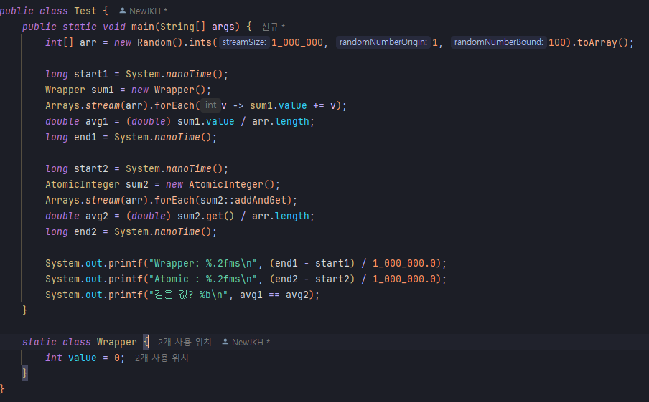Click the NewJKH author hint beside Wrapper class

pyautogui.click(x=246, y=342)
